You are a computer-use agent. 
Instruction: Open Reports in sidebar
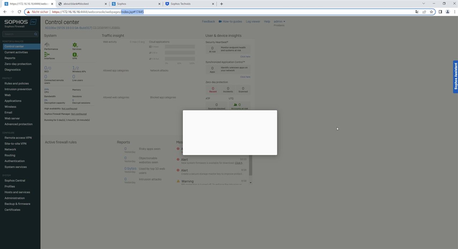[x=10, y=58]
